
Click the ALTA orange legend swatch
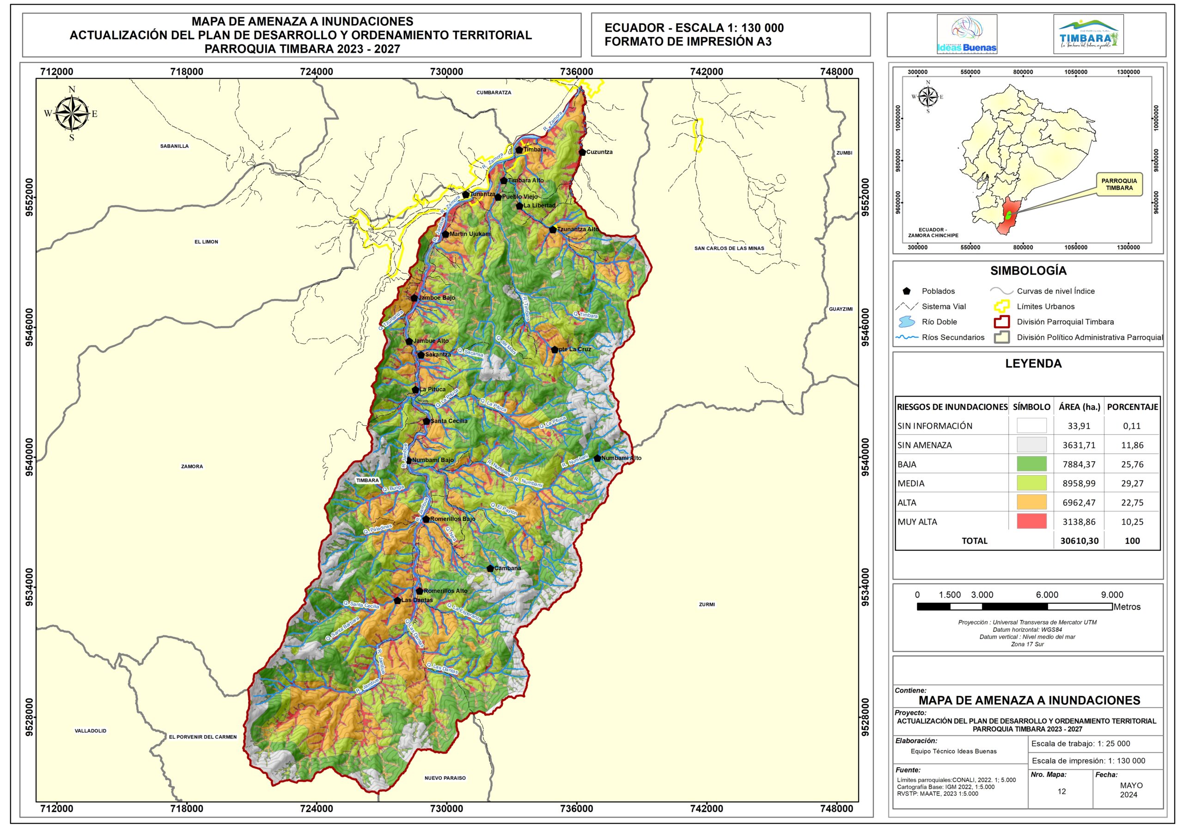(x=1031, y=502)
